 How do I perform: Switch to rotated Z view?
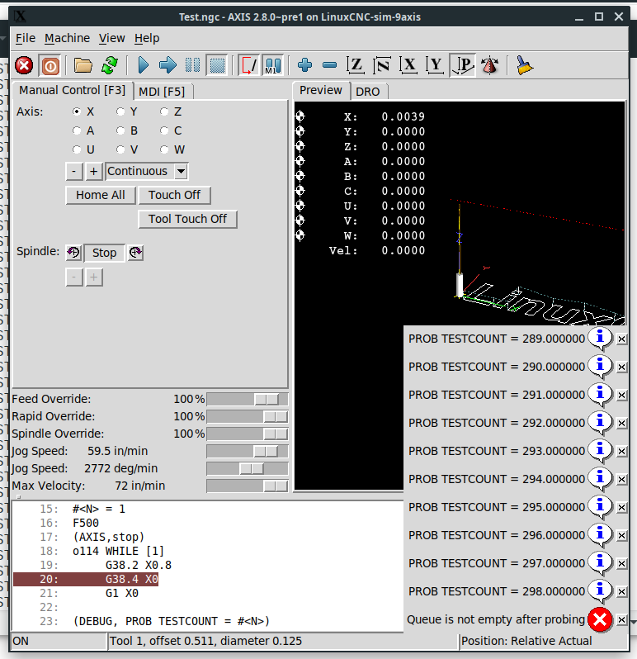pos(382,65)
